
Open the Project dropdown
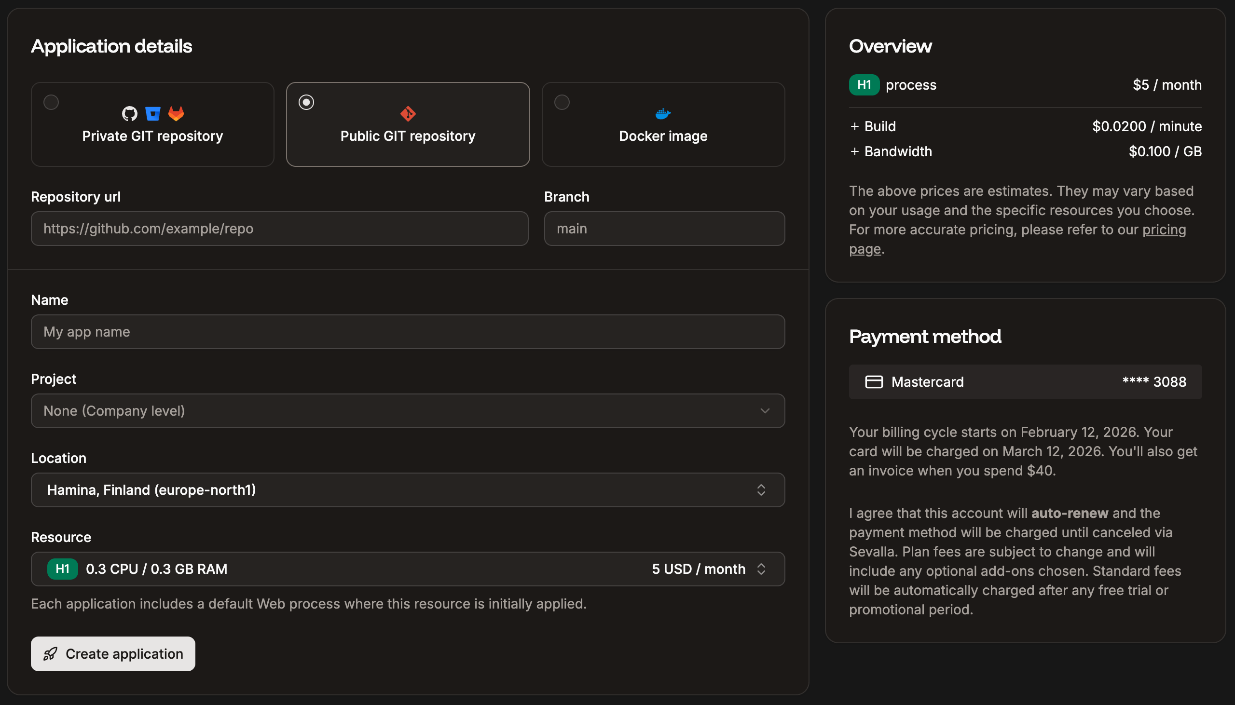pyautogui.click(x=407, y=410)
